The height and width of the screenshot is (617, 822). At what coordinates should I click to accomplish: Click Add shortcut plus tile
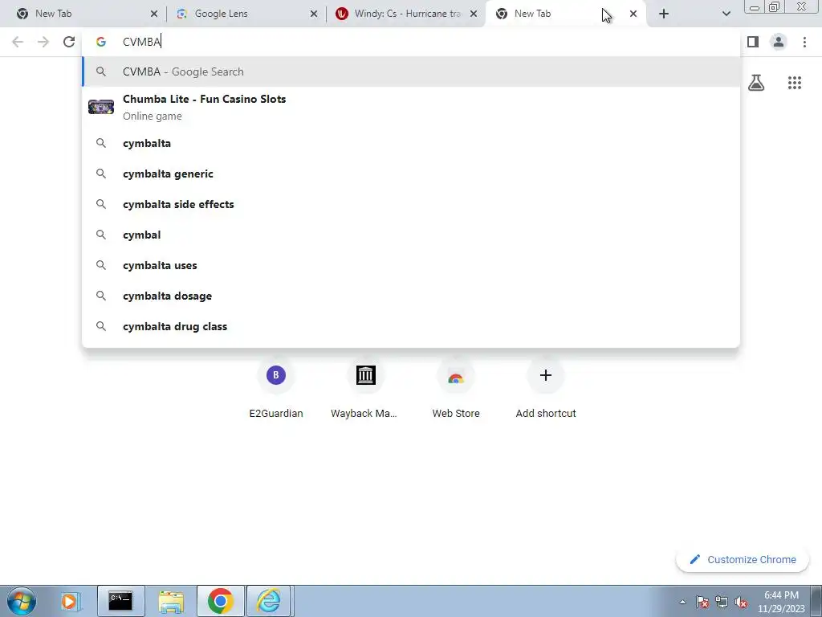[x=546, y=390]
